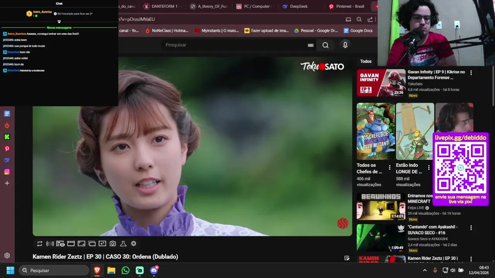Add a new sidebar item with plus

(7, 183)
